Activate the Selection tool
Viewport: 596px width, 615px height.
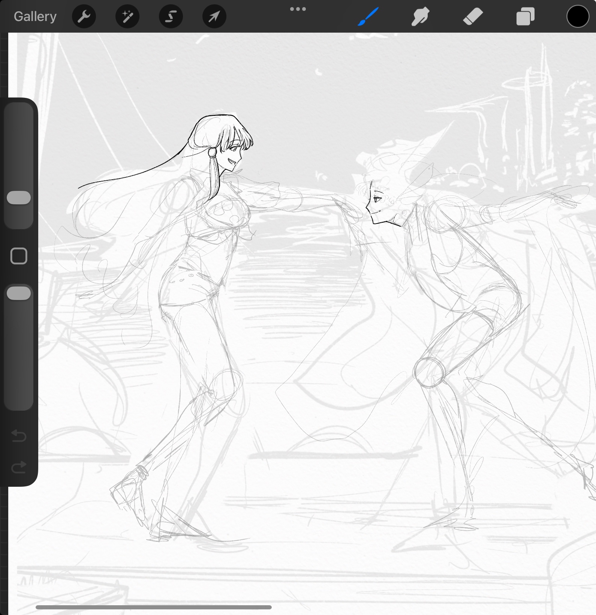171,16
